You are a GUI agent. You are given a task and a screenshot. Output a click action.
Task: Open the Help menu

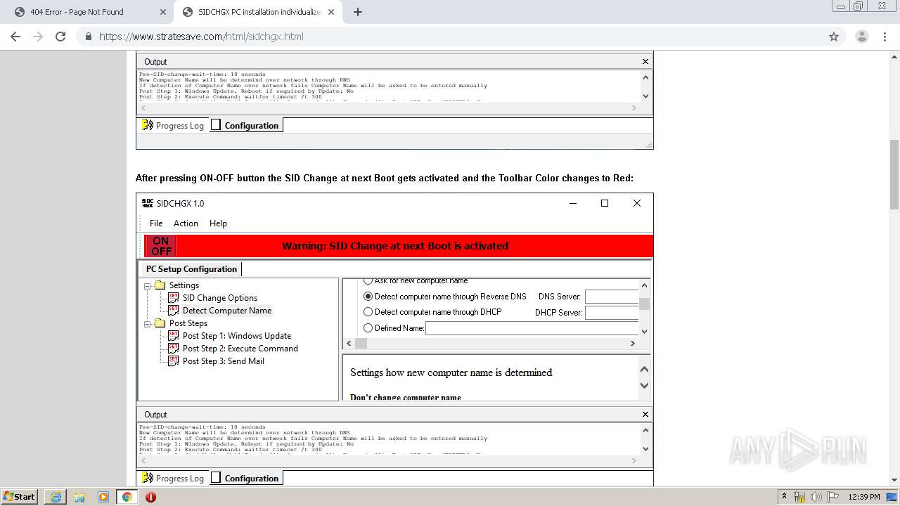(218, 223)
